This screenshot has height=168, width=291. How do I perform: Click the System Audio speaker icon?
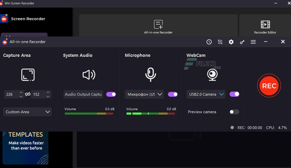coord(89,75)
